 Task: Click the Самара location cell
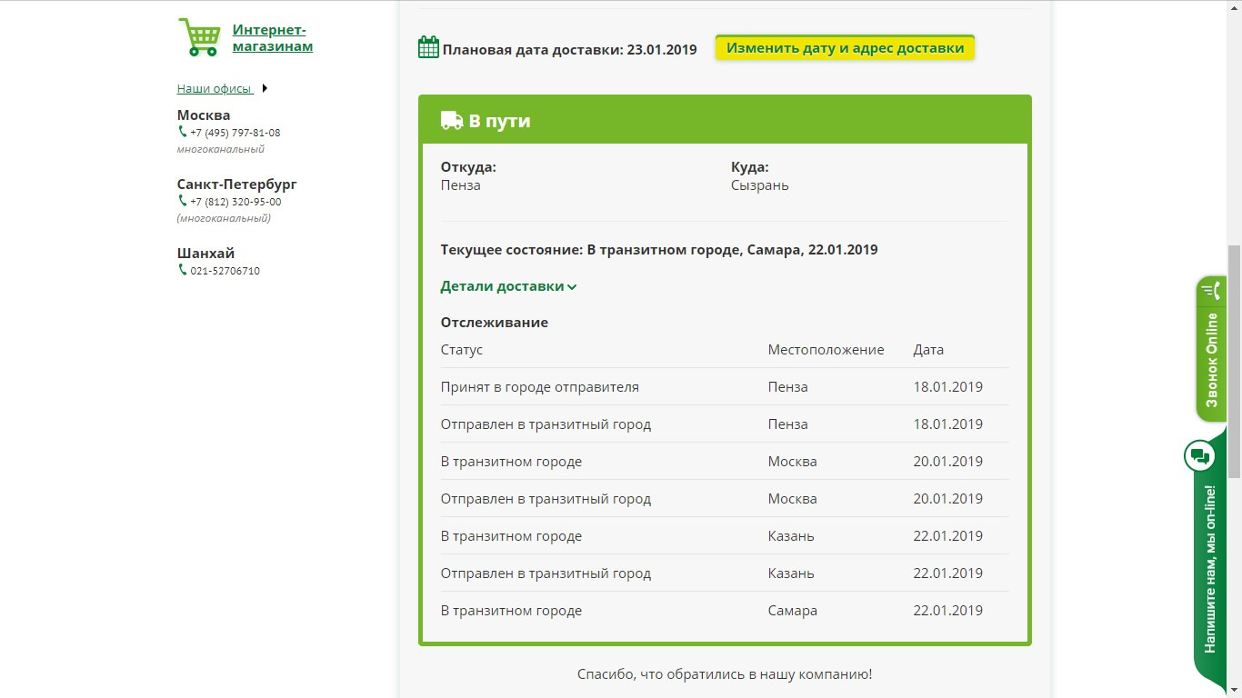(x=792, y=611)
